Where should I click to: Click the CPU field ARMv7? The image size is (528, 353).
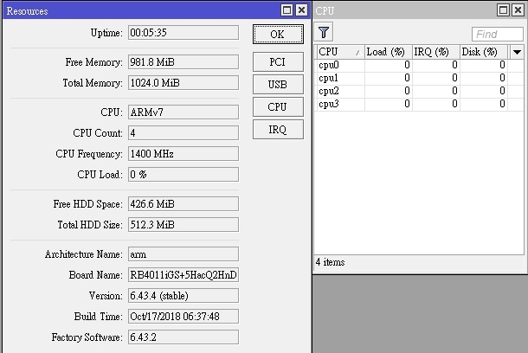point(184,112)
